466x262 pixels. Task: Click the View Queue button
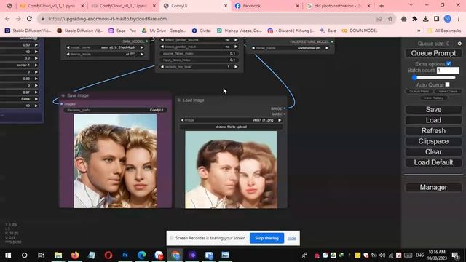[448, 91]
